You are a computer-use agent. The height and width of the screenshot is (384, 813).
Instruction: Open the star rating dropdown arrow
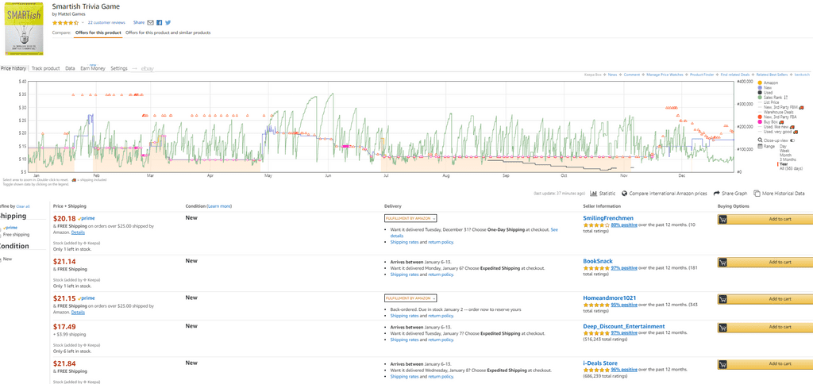(83, 23)
